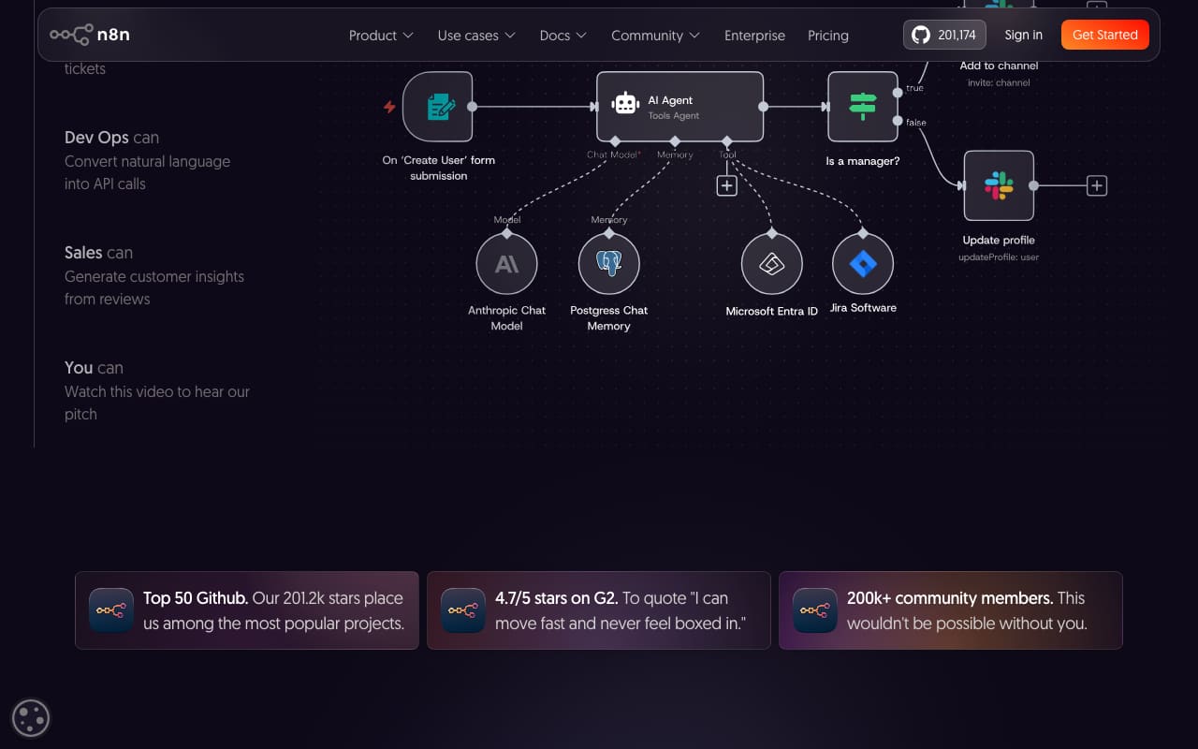Expand the Product dropdown menu
Screen dimensions: 1198x749
pyautogui.click(x=381, y=36)
